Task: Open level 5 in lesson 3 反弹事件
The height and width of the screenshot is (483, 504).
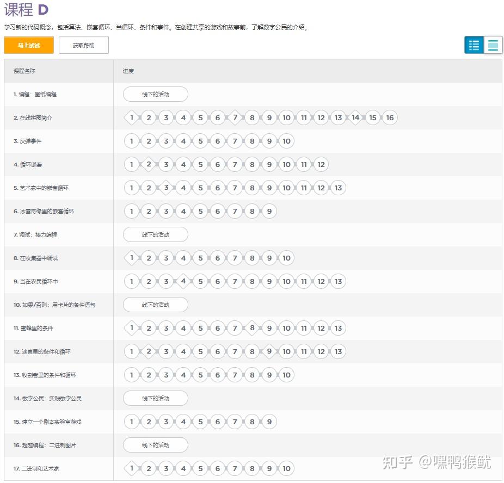Action: pyautogui.click(x=201, y=141)
